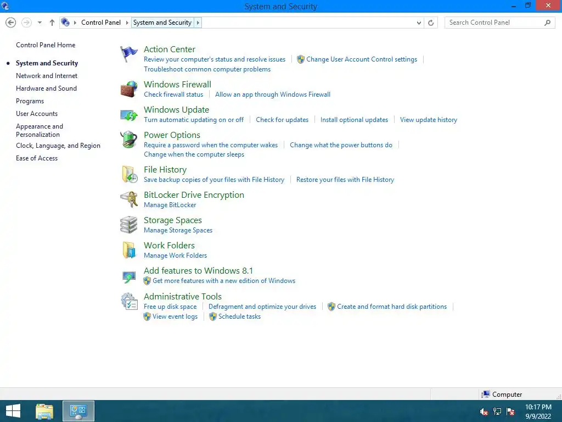Expand the chevron before Control Panel breadcrumb
Viewport: 562px width, 422px height.
(75, 23)
